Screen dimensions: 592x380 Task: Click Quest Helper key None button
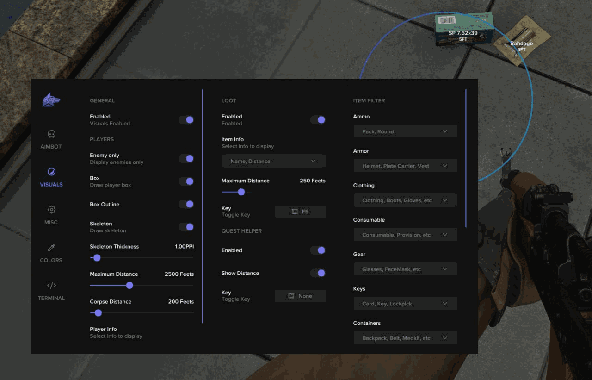tap(300, 296)
